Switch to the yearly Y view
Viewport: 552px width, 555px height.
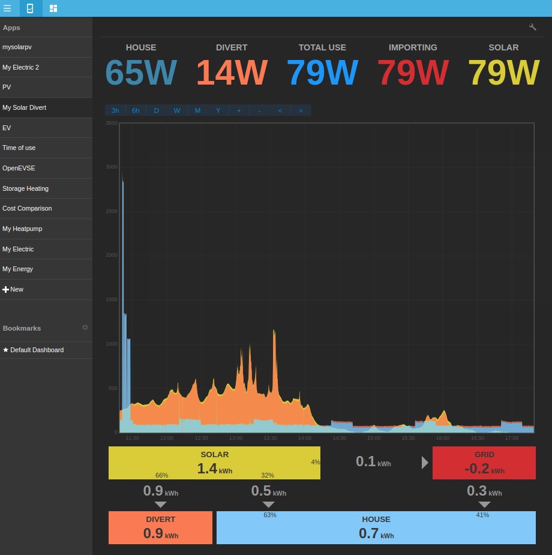tap(218, 110)
